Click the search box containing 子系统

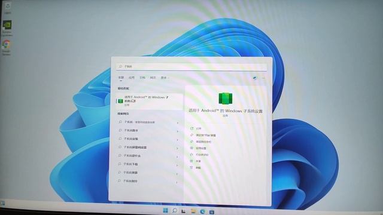191,66
